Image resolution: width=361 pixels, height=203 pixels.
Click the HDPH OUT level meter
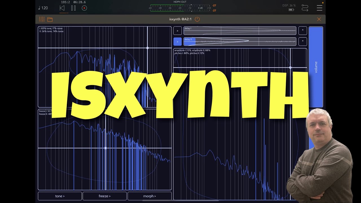tap(180, 8)
